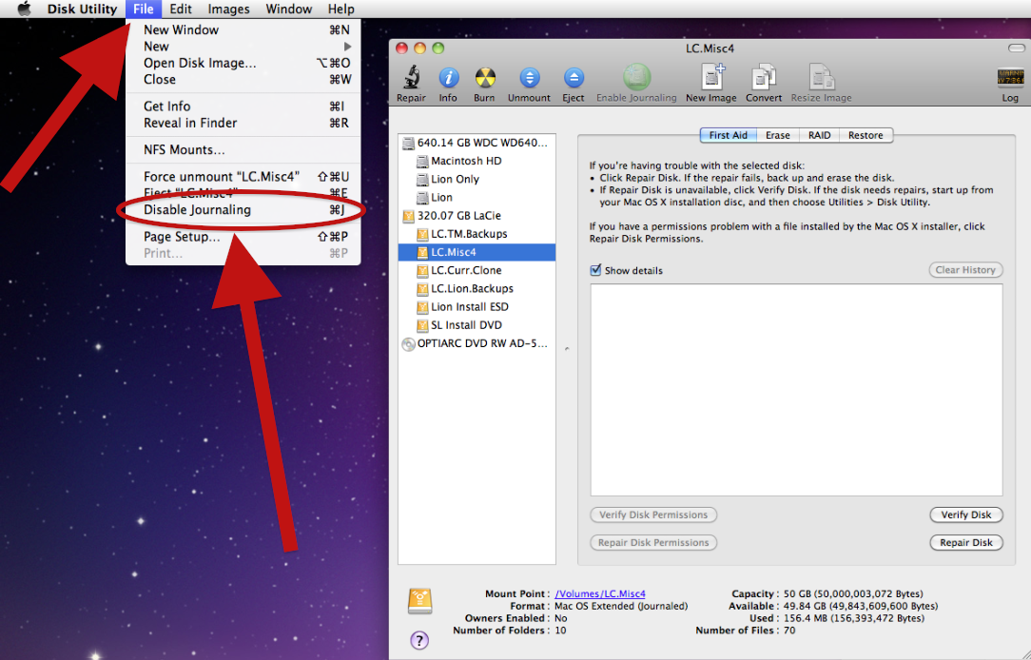This screenshot has height=660, width=1031.
Task: Switch to the First Aid tab
Action: tap(728, 135)
